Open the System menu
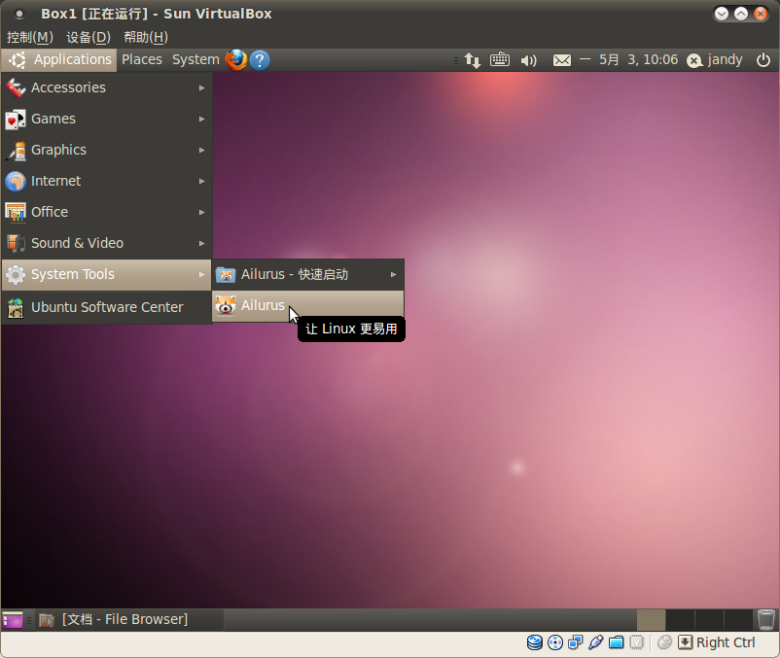This screenshot has width=780, height=658. (x=195, y=60)
